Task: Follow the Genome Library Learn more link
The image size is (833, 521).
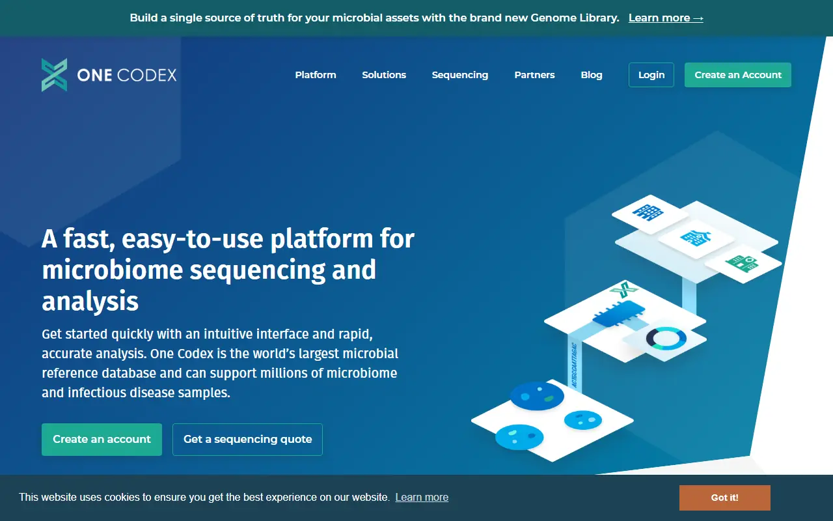Action: pos(666,18)
